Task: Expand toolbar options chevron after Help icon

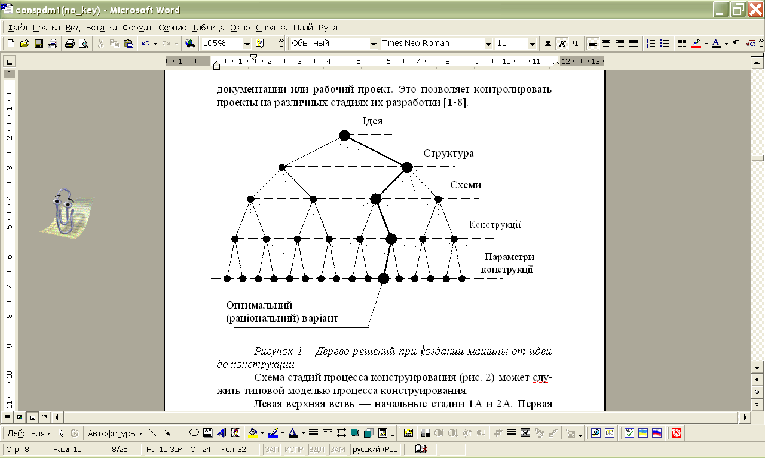Action: (x=281, y=44)
